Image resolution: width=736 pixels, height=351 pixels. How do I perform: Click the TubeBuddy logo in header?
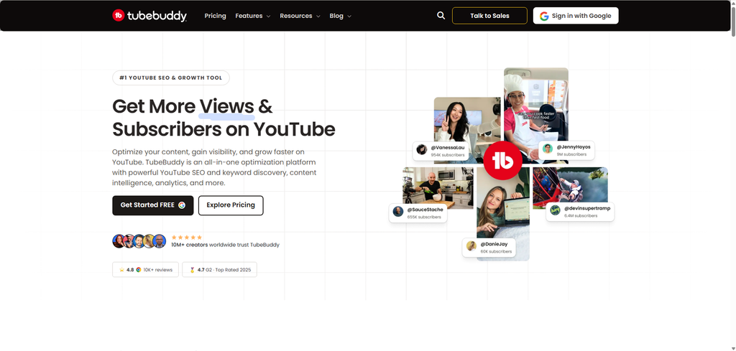[149, 16]
